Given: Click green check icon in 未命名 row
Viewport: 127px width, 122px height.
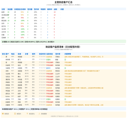Looking at the screenshot, I should [x=65, y=99].
